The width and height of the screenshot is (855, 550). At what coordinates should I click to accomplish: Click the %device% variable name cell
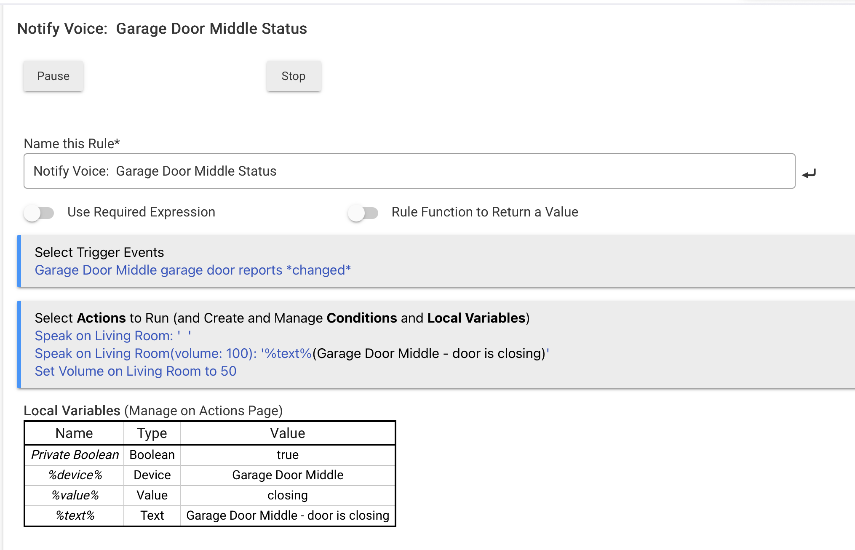click(75, 475)
